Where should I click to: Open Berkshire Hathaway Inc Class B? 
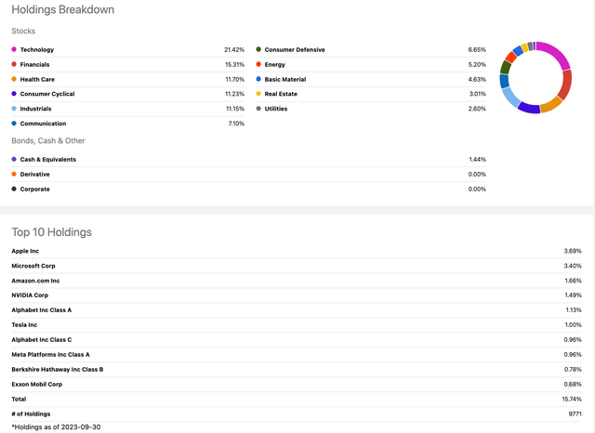coord(58,369)
